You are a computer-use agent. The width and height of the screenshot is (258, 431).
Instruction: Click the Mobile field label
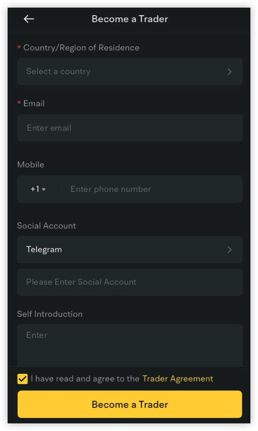pos(30,165)
